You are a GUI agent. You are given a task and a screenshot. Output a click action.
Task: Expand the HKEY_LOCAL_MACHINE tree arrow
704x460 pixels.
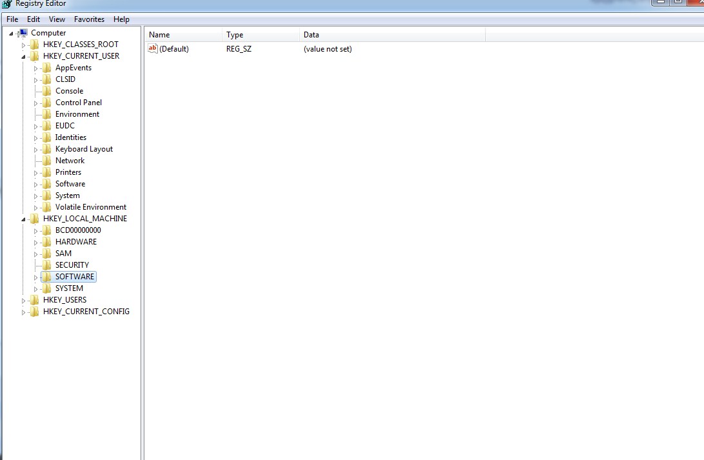point(23,218)
